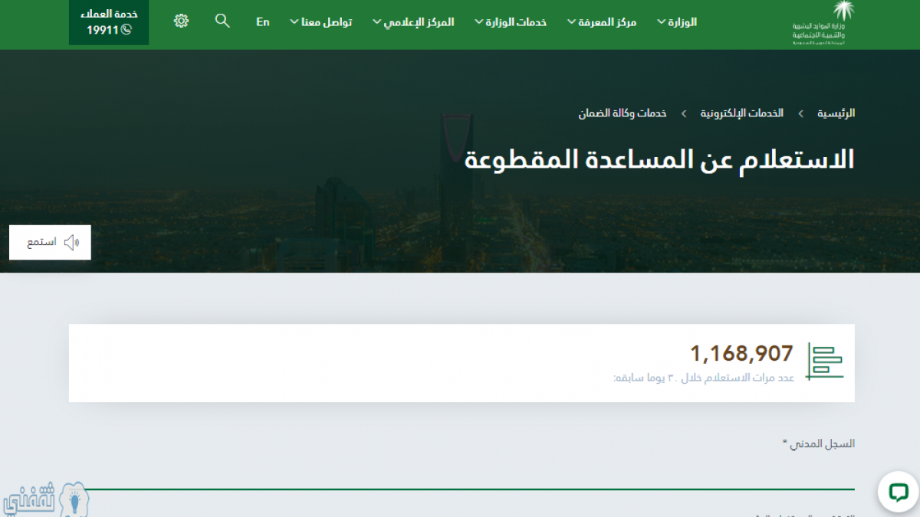This screenshot has height=517, width=920.
Task: Click the استمع listen button
Action: tap(50, 243)
